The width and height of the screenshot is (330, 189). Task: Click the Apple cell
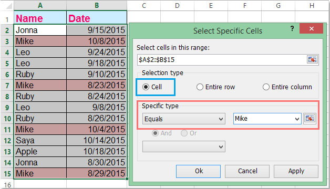(40, 151)
